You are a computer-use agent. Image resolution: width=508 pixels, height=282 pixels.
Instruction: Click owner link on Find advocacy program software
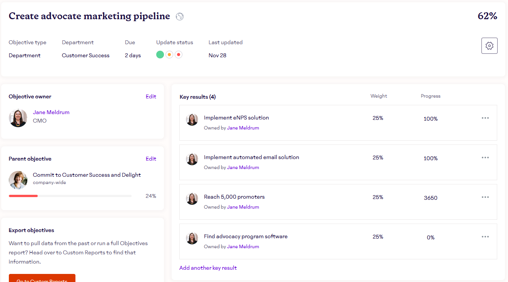243,247
